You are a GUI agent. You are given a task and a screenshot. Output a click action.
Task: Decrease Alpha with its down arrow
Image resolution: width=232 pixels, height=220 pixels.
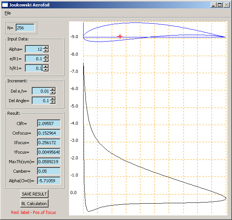[46, 51]
